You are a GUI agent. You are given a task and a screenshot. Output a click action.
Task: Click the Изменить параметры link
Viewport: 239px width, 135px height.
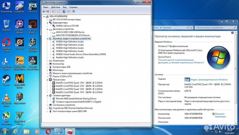click(x=220, y=115)
